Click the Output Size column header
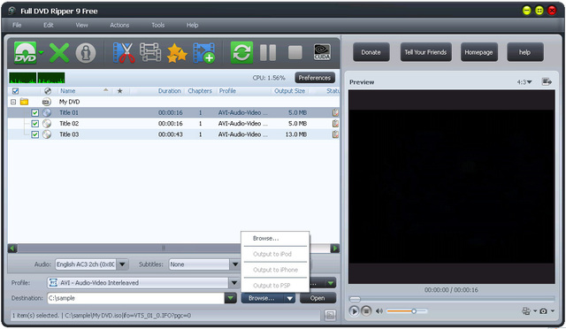Viewport: 566px width, 329px height. coord(289,91)
